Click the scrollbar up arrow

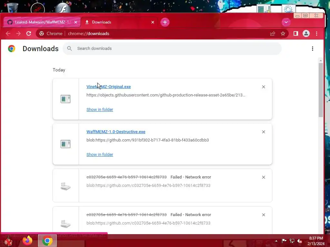click(321, 61)
